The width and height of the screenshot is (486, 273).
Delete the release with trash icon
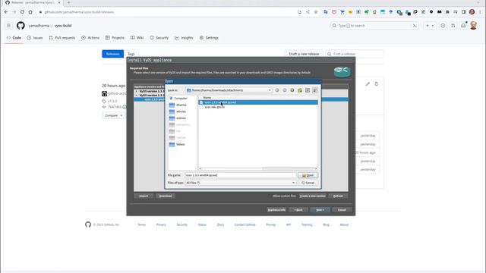[x=377, y=84]
